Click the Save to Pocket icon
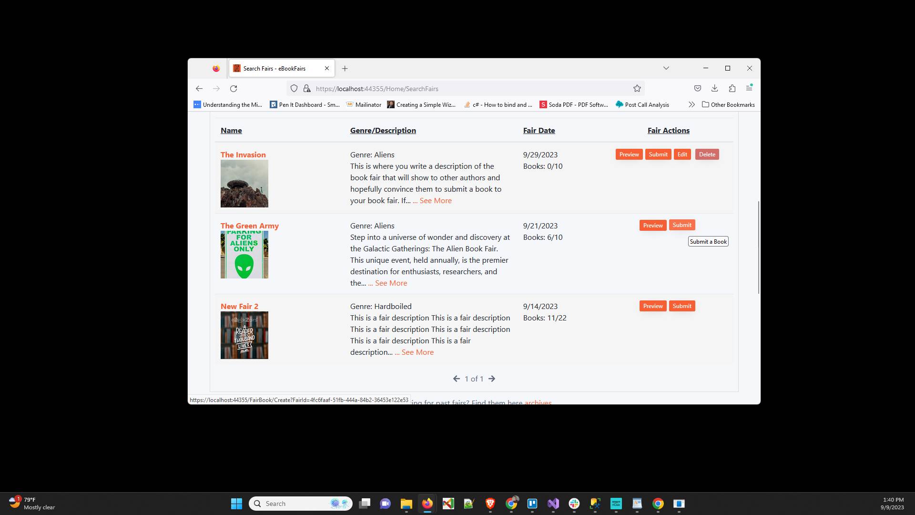 tap(697, 88)
